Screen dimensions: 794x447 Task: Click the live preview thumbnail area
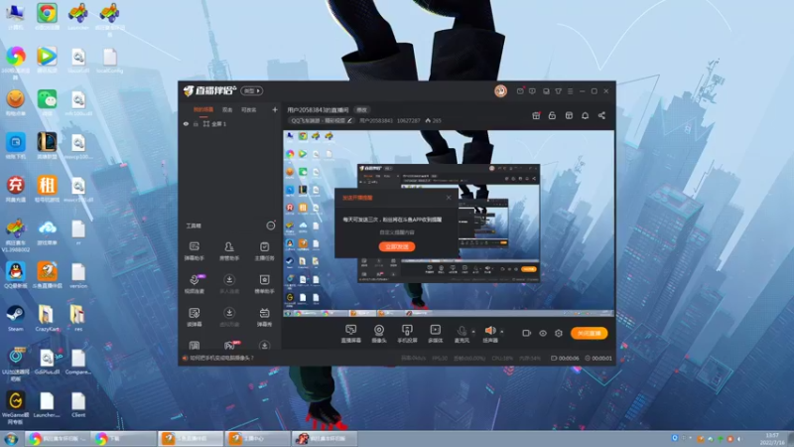point(449,223)
